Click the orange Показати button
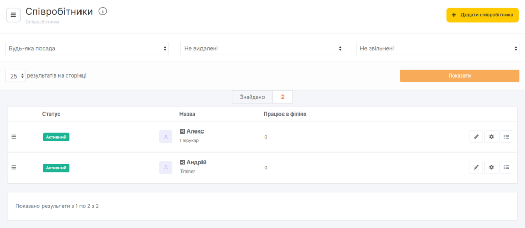Viewport: 525px width, 228px height. click(x=459, y=76)
